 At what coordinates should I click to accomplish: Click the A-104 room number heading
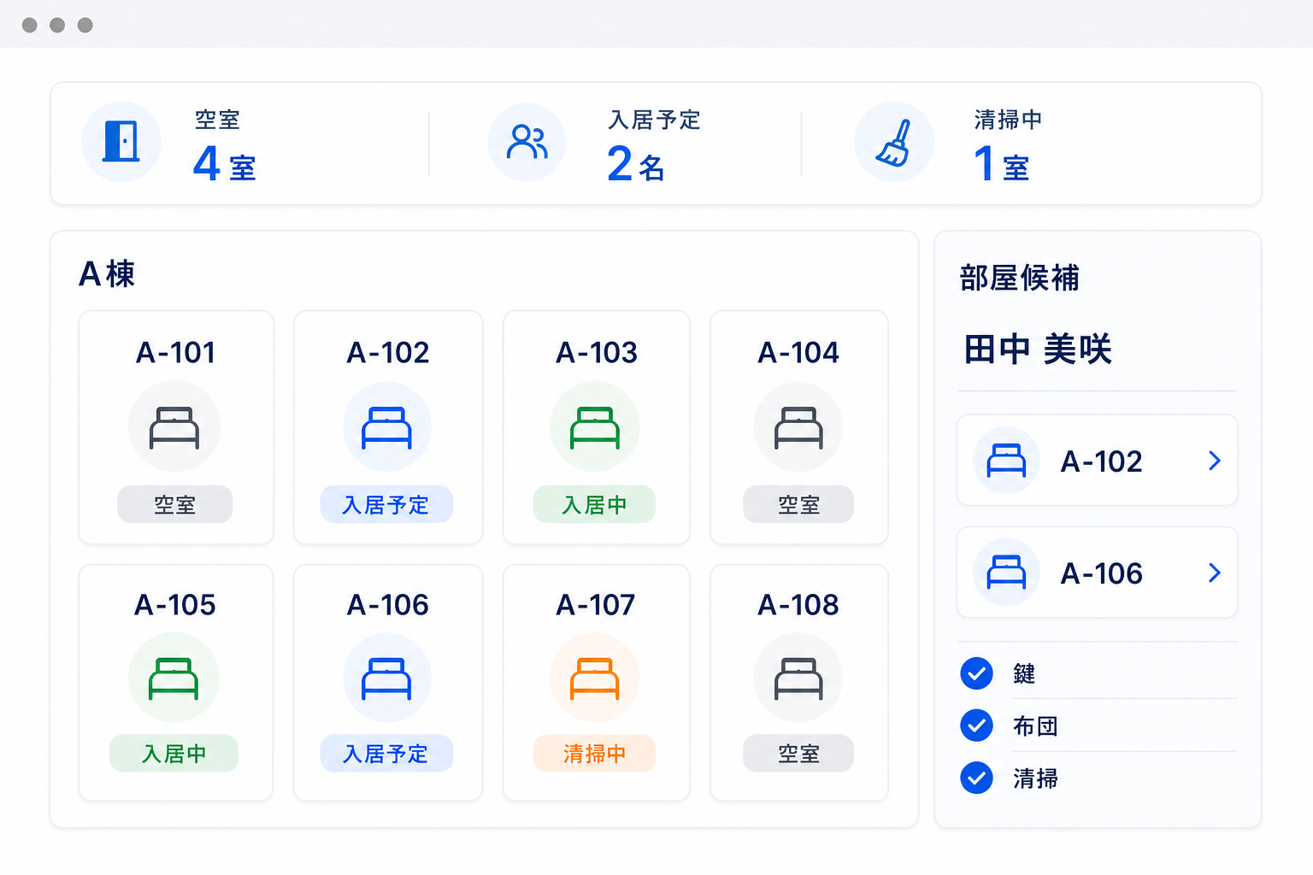(x=798, y=352)
